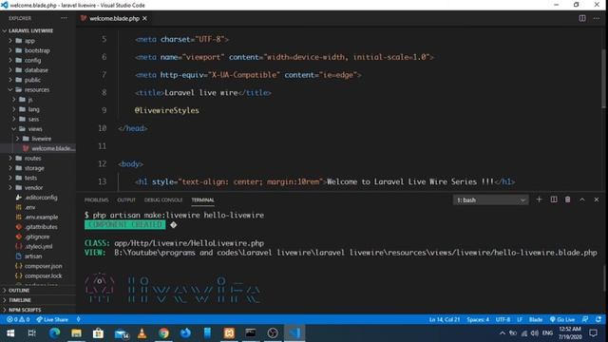The height and width of the screenshot is (342, 608).
Task: Change UTF-8 file encoding
Action: (503, 319)
